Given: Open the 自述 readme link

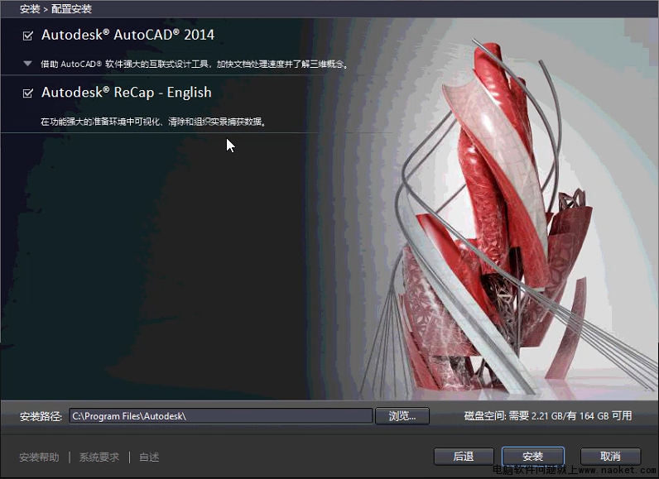Looking at the screenshot, I should [x=149, y=457].
